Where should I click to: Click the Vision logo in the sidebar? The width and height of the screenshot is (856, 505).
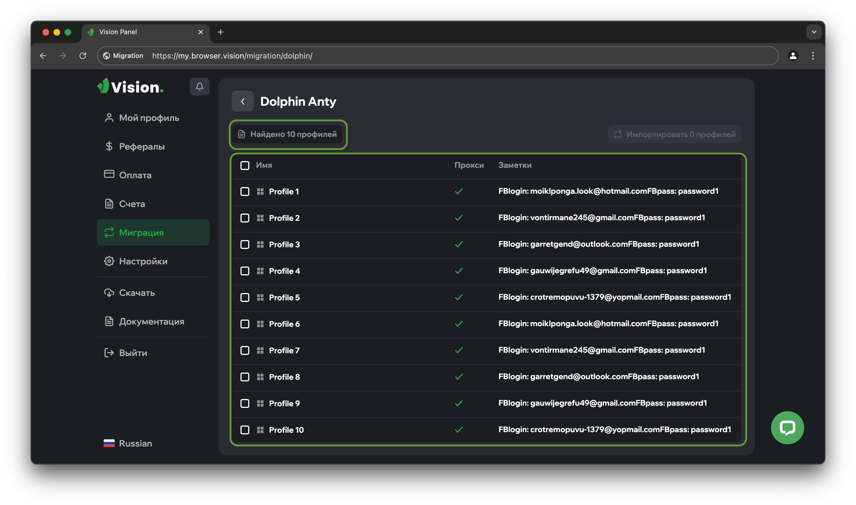pyautogui.click(x=130, y=86)
